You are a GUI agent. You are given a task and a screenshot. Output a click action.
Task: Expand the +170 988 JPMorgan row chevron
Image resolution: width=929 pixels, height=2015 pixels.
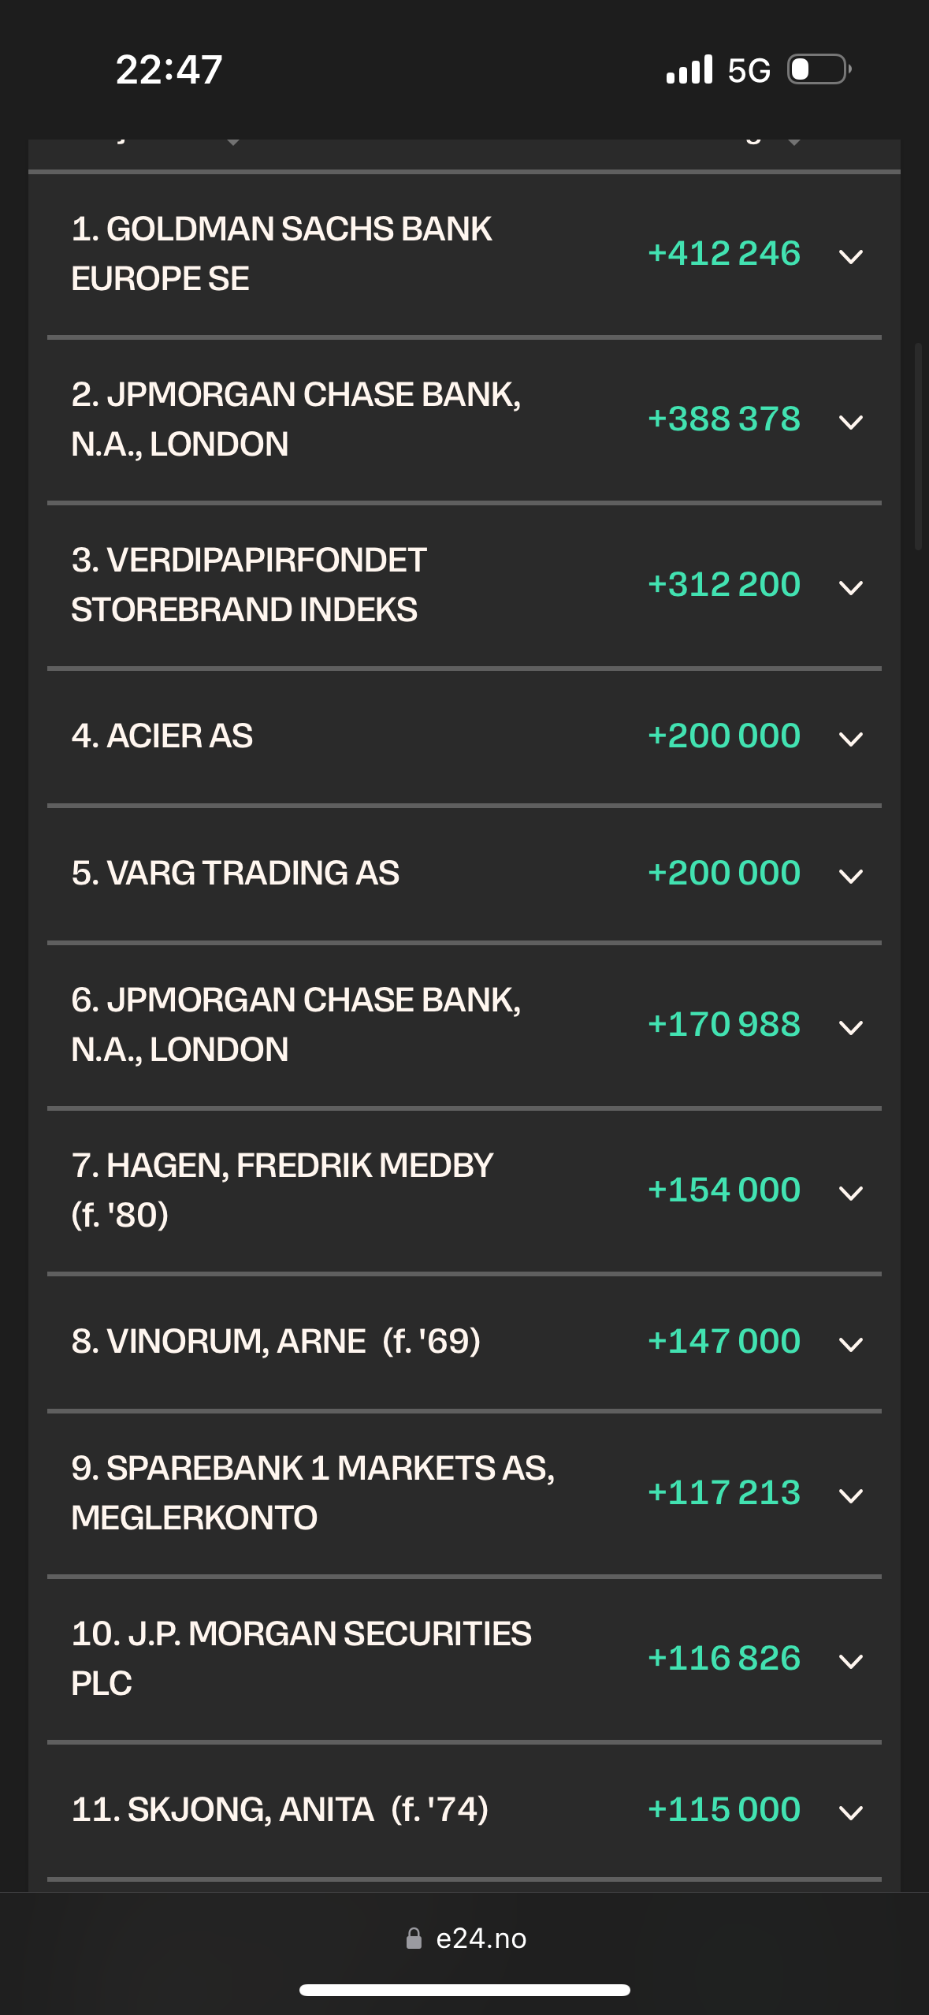click(x=851, y=1027)
